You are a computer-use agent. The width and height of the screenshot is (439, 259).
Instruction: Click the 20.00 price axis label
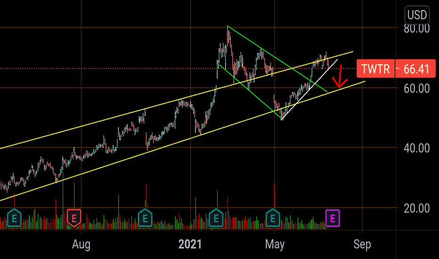coord(416,208)
